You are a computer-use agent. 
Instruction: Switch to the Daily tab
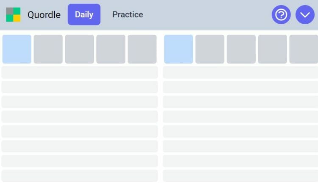(x=84, y=14)
